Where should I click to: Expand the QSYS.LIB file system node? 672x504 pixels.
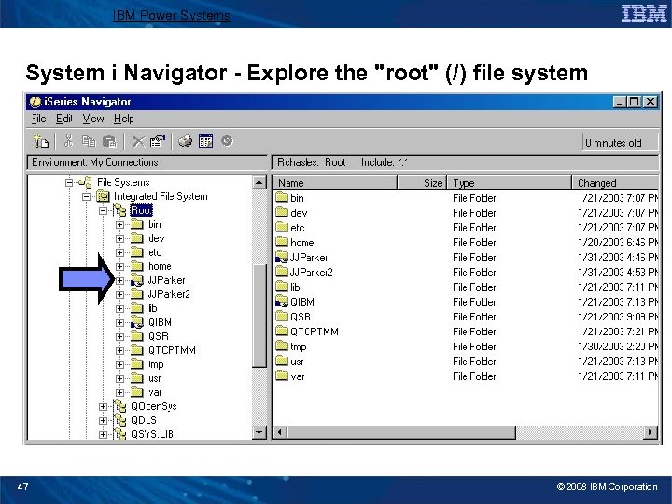coord(103,435)
